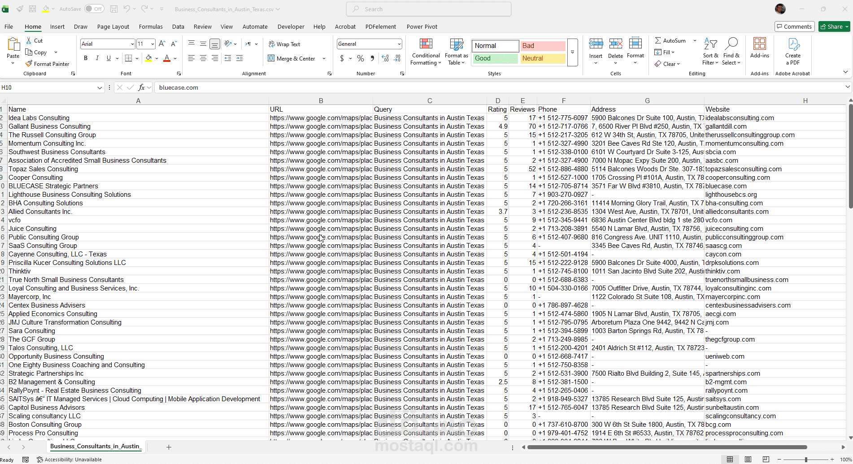Apply Italic formatting

point(97,58)
